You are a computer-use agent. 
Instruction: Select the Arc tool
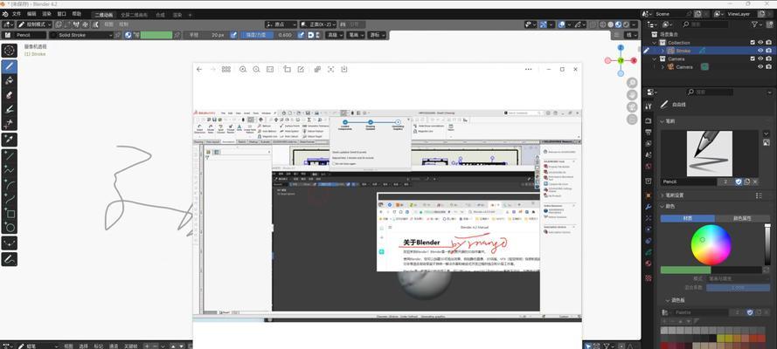tap(10, 185)
